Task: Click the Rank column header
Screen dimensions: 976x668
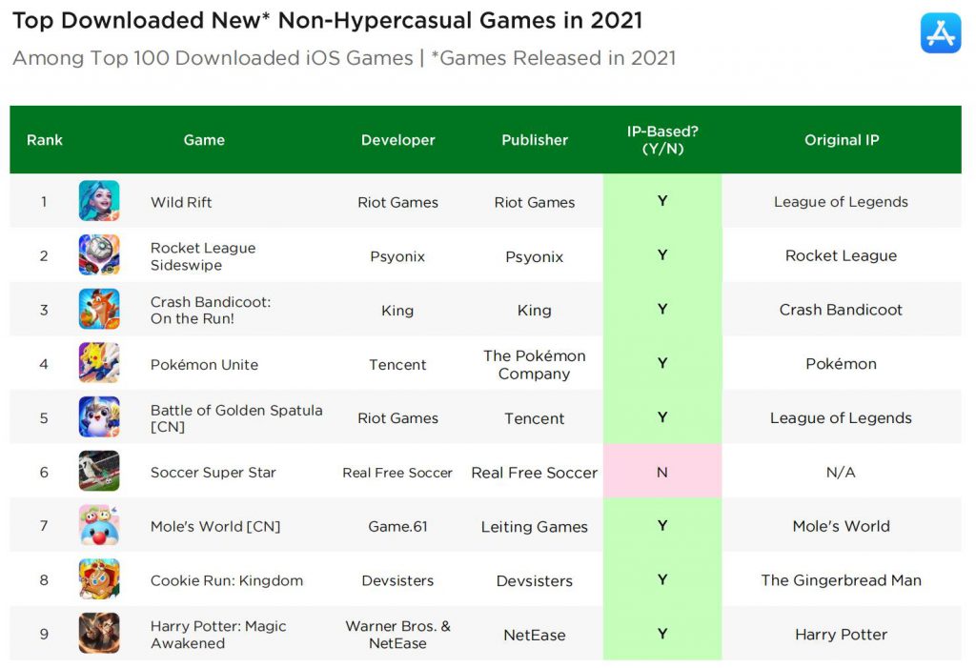Action: coord(45,140)
